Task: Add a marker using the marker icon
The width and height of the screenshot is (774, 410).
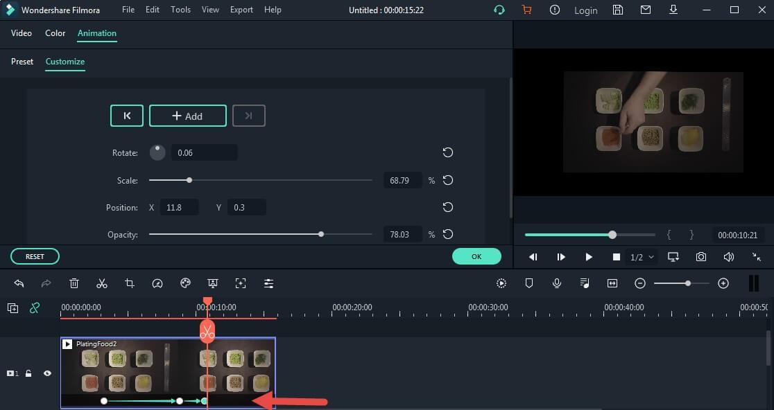Action: pyautogui.click(x=529, y=283)
